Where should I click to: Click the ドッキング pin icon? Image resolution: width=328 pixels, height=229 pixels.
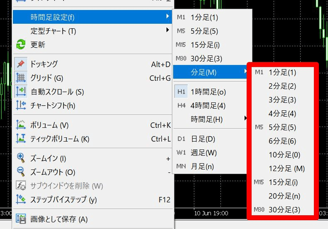21,64
